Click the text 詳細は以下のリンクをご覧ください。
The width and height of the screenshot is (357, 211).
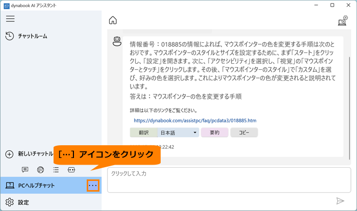click(164, 111)
